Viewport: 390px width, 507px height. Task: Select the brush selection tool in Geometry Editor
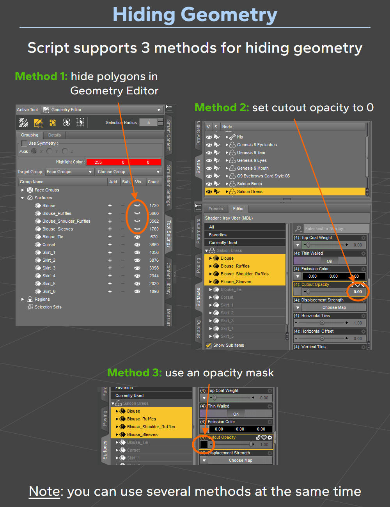pos(24,122)
